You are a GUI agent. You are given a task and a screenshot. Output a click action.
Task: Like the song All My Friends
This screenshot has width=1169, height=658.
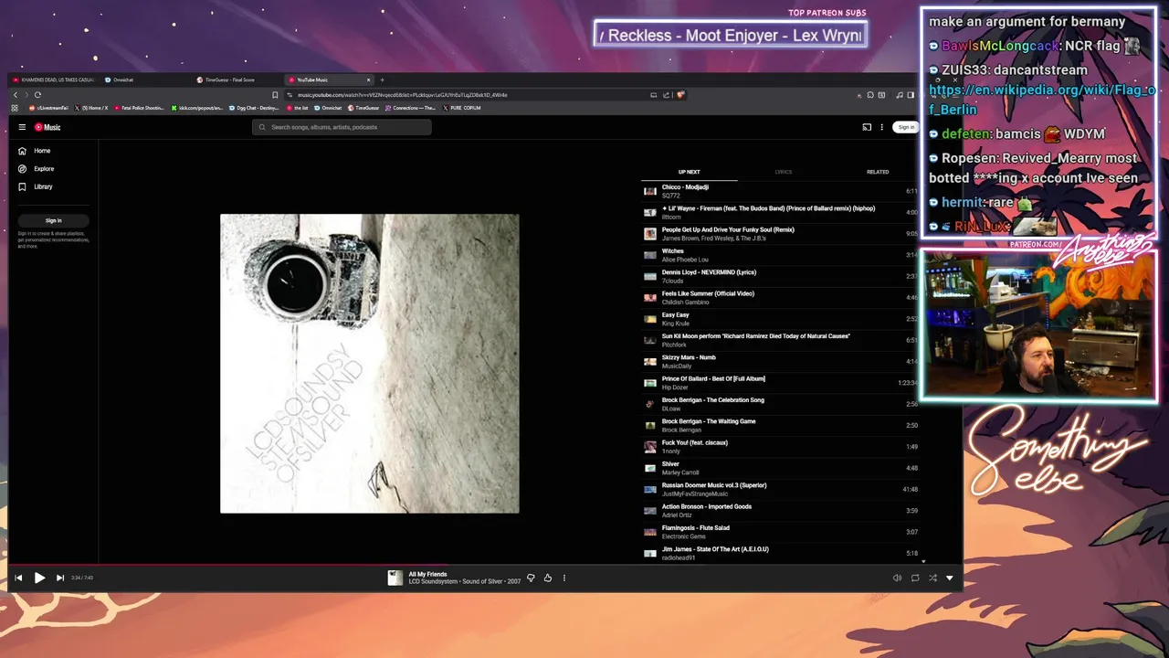[548, 578]
